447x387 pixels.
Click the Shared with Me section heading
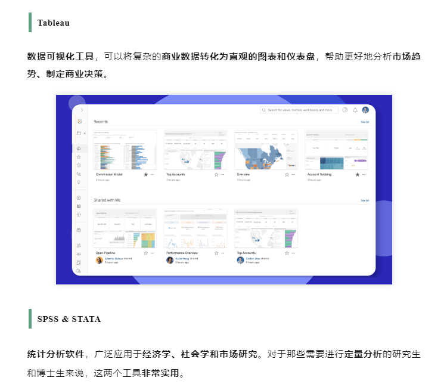click(x=107, y=200)
